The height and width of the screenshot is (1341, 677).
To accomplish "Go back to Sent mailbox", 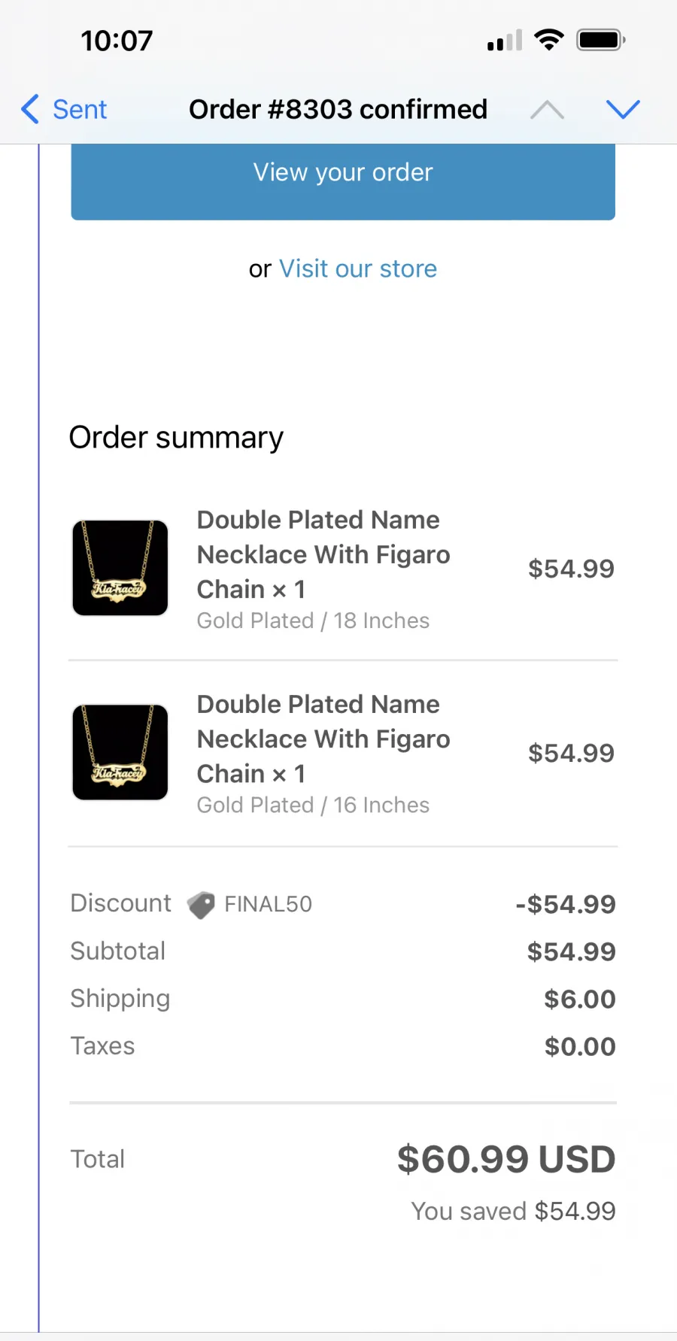I will click(x=65, y=110).
